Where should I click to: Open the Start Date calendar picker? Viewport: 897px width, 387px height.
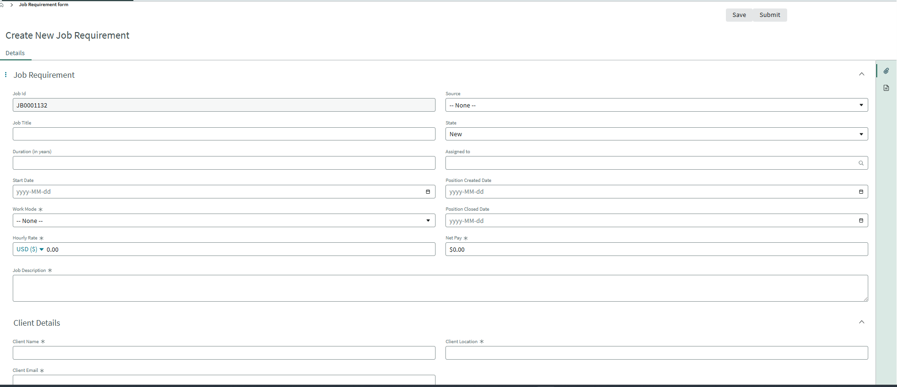point(428,192)
